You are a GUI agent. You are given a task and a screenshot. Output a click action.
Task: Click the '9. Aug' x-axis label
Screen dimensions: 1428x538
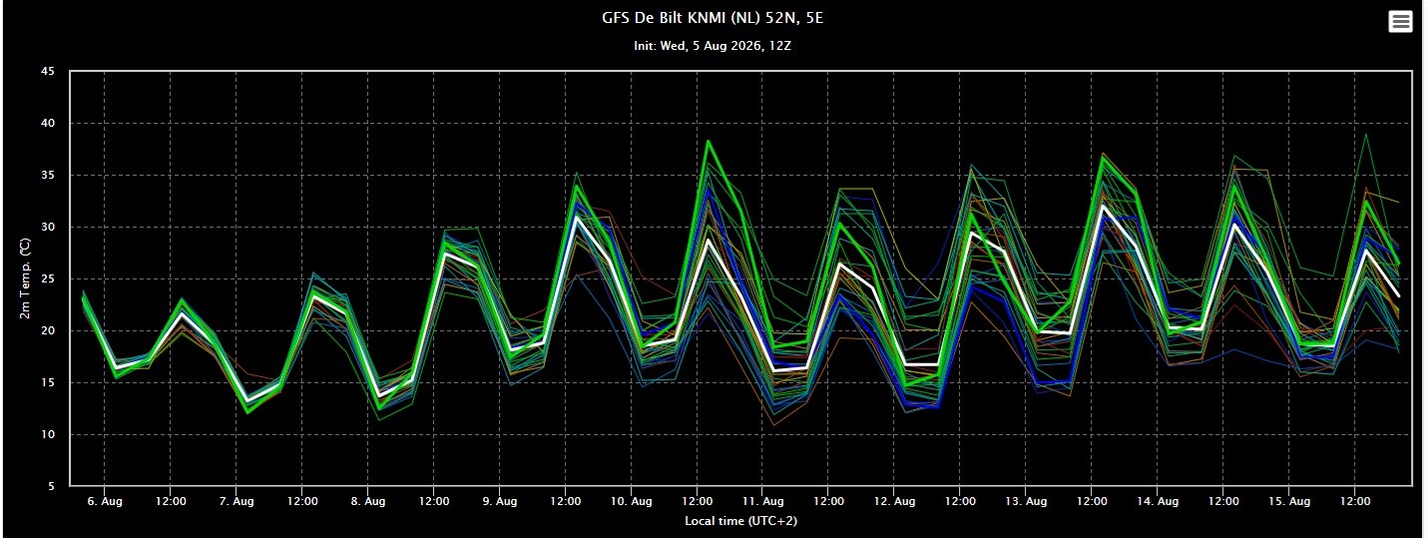(x=500, y=501)
